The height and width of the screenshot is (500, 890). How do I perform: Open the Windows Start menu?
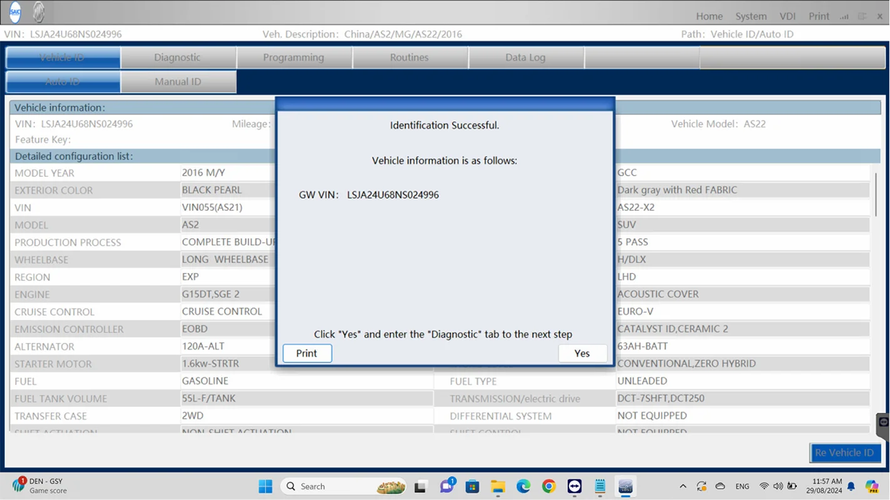click(x=265, y=486)
